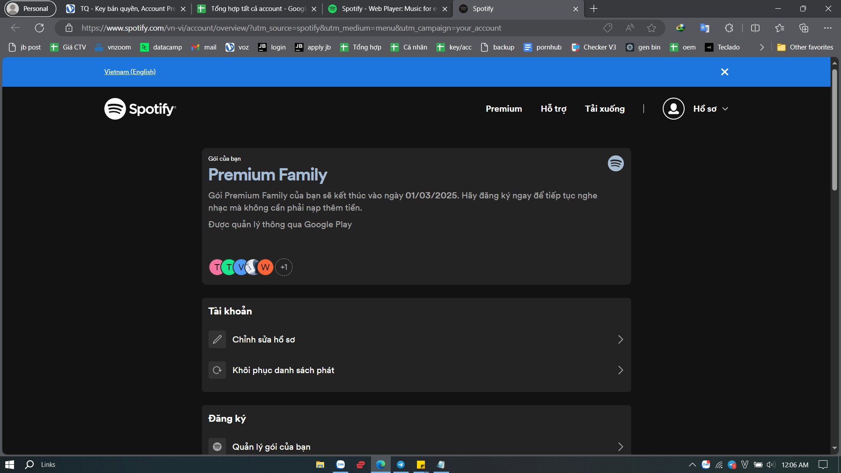Open Favorites list icon
Screen dimensions: 841x473
(780, 28)
